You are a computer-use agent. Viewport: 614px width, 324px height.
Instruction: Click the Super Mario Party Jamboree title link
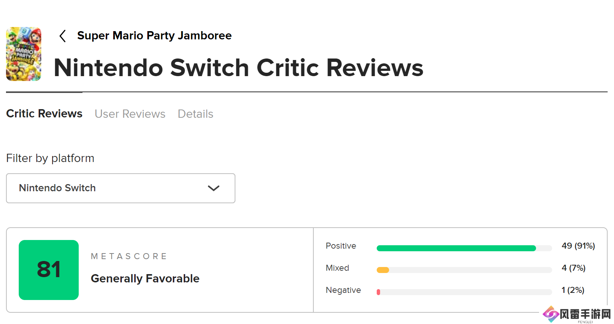point(154,36)
